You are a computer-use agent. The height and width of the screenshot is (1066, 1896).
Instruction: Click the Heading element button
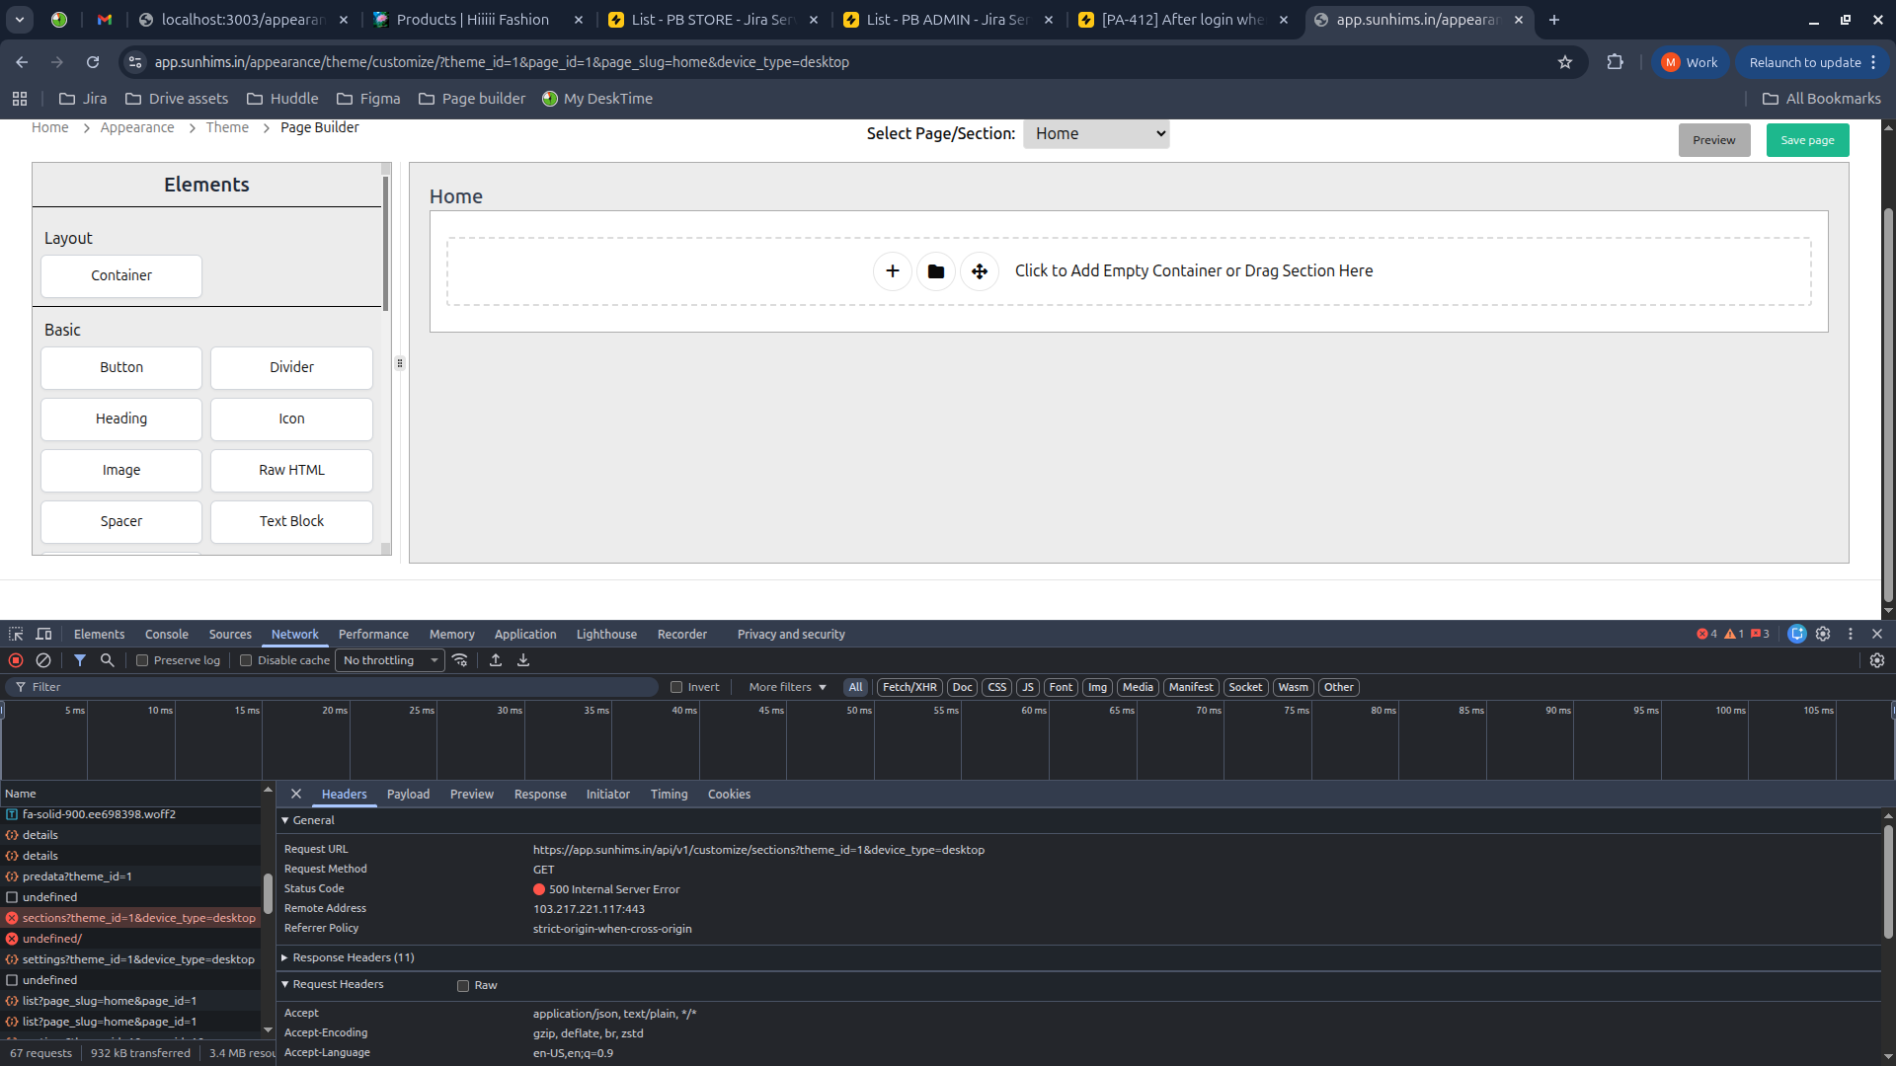[121, 419]
